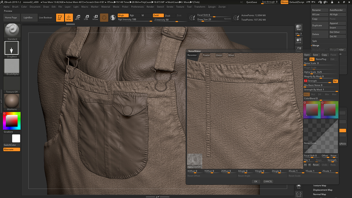The width and height of the screenshot is (352, 198).
Task: Open the Texture Off selector
Action: click(12, 84)
